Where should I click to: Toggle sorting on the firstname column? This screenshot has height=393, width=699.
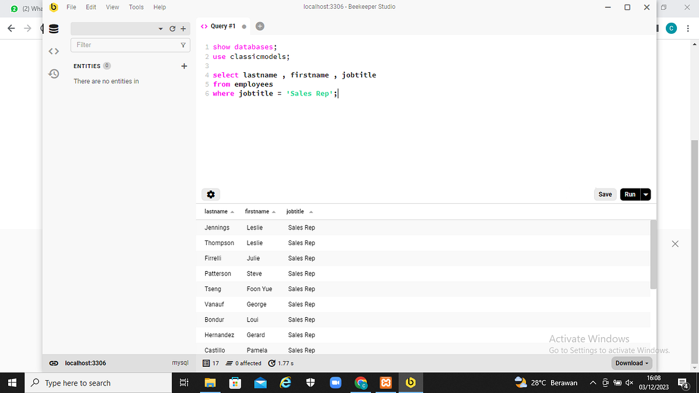click(256, 211)
